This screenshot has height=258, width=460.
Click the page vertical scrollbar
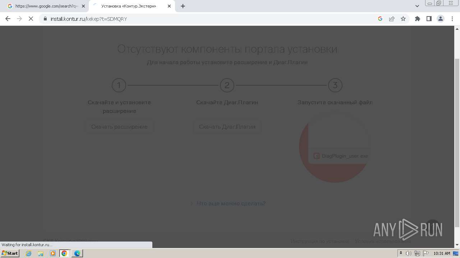tap(457, 143)
